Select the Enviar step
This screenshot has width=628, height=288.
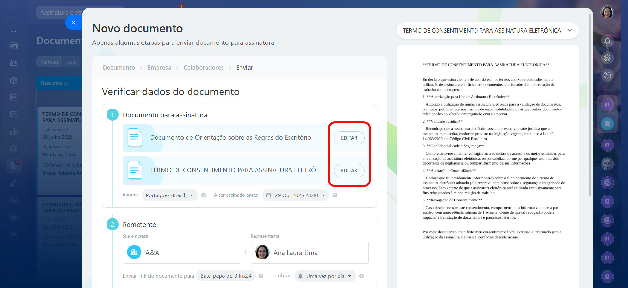pos(244,67)
